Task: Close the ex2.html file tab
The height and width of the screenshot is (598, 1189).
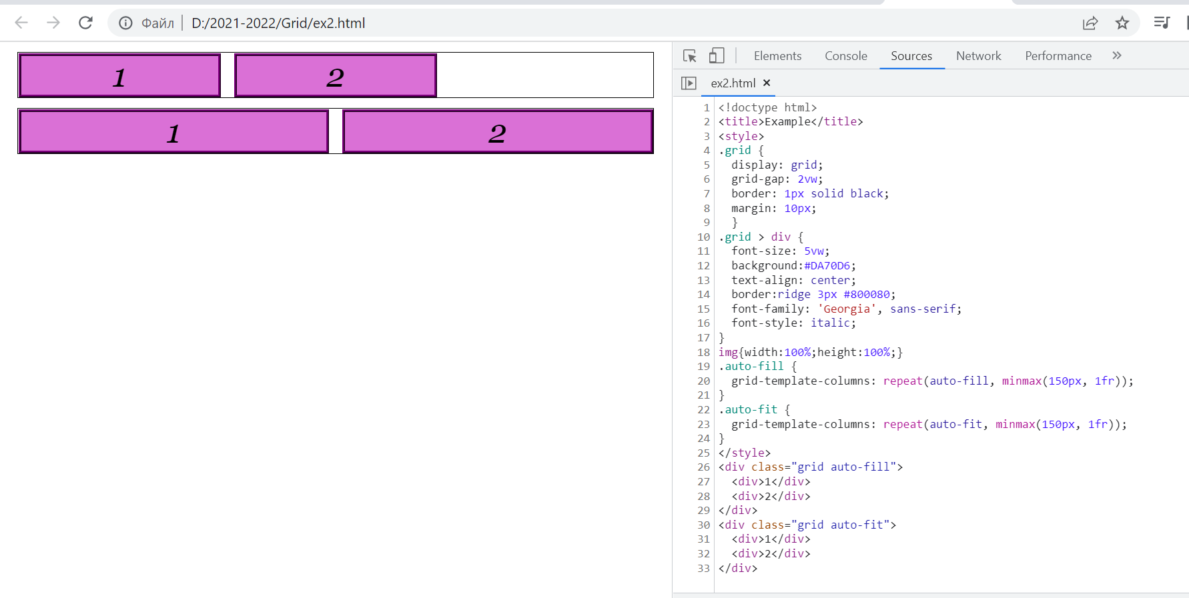Action: (767, 83)
